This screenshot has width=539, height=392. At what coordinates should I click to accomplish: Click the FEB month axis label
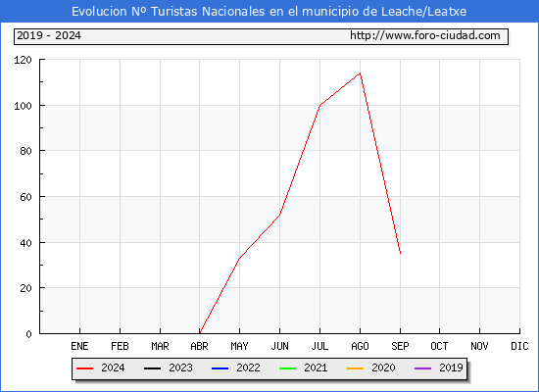[x=120, y=346]
